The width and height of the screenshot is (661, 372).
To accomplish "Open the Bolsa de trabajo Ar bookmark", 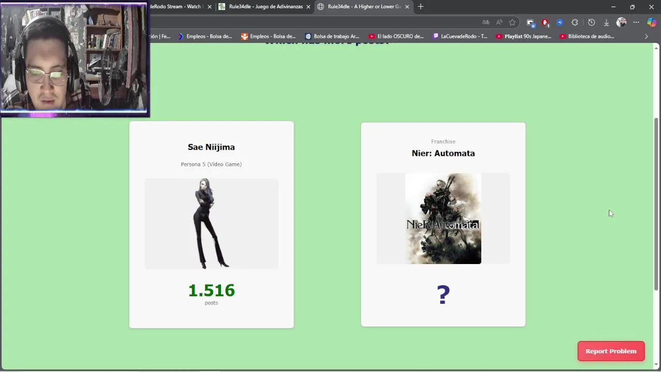I will pyautogui.click(x=332, y=36).
